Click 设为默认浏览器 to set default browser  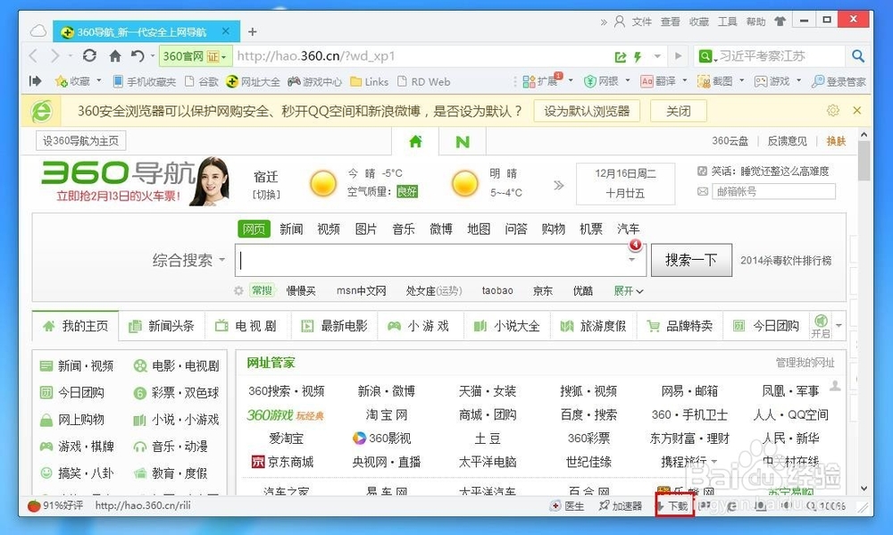point(586,111)
